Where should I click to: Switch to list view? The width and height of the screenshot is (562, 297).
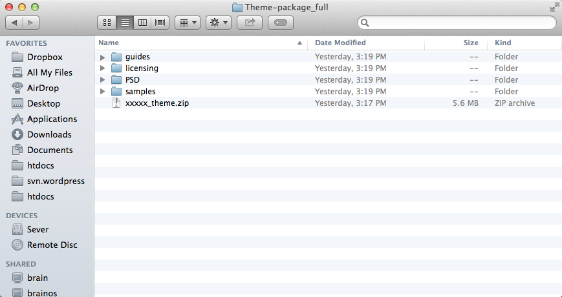[x=125, y=23]
